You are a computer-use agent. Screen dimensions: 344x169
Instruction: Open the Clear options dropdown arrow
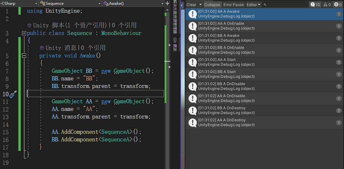click(x=201, y=4)
